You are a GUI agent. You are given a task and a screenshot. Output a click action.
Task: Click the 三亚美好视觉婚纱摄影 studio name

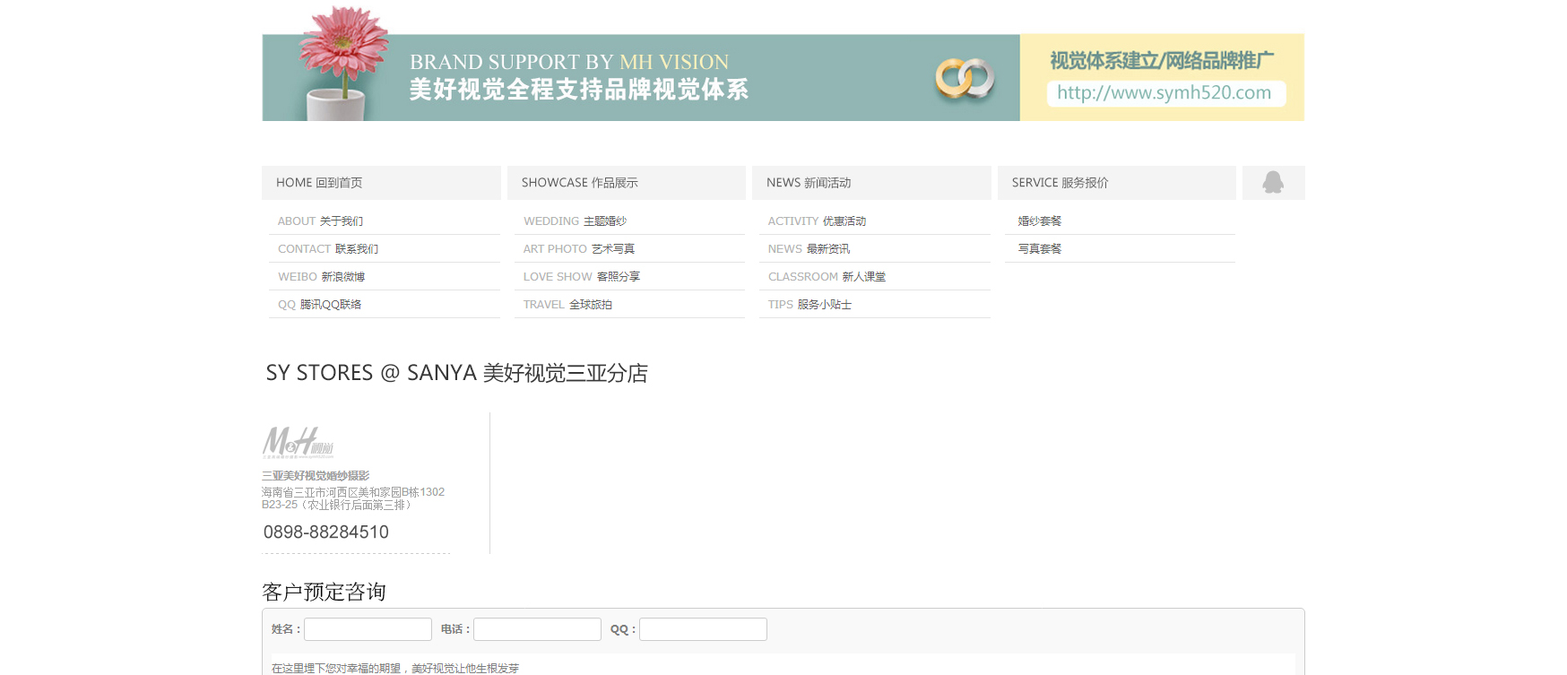(316, 476)
